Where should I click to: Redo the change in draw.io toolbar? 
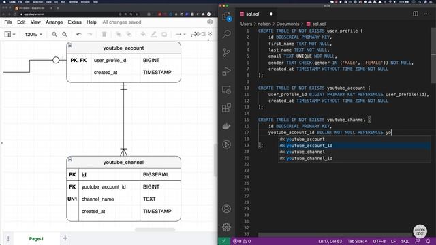tap(89, 34)
